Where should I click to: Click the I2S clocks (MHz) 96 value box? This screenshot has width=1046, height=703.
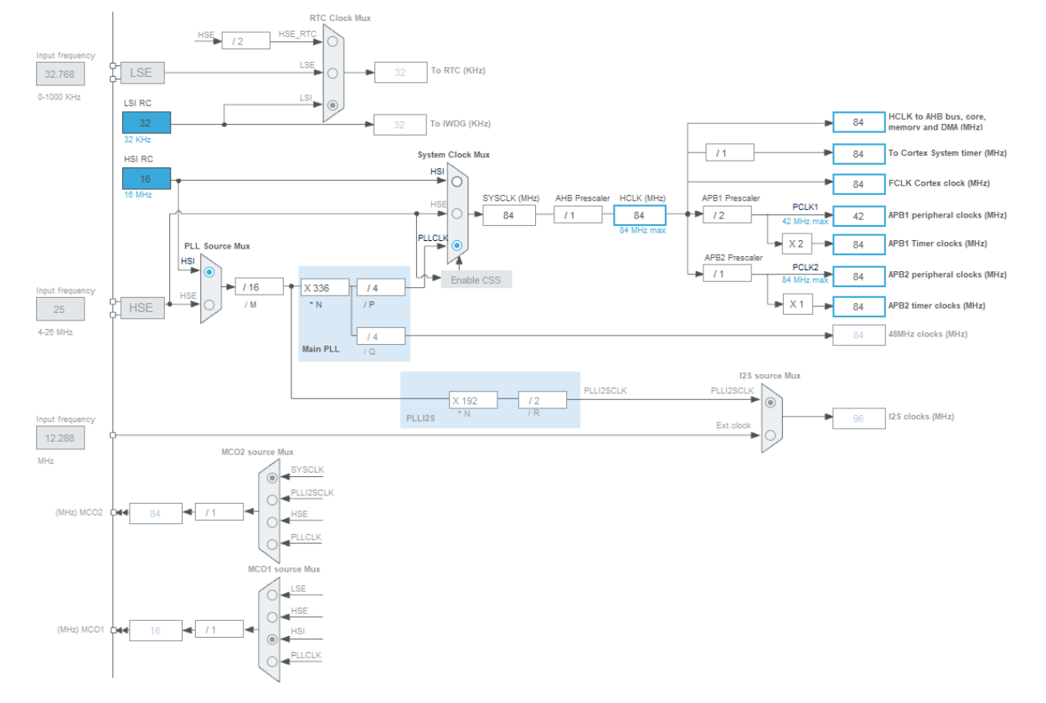click(x=858, y=418)
